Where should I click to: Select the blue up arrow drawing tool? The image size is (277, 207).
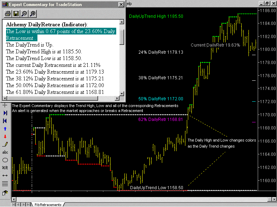pos(5,129)
